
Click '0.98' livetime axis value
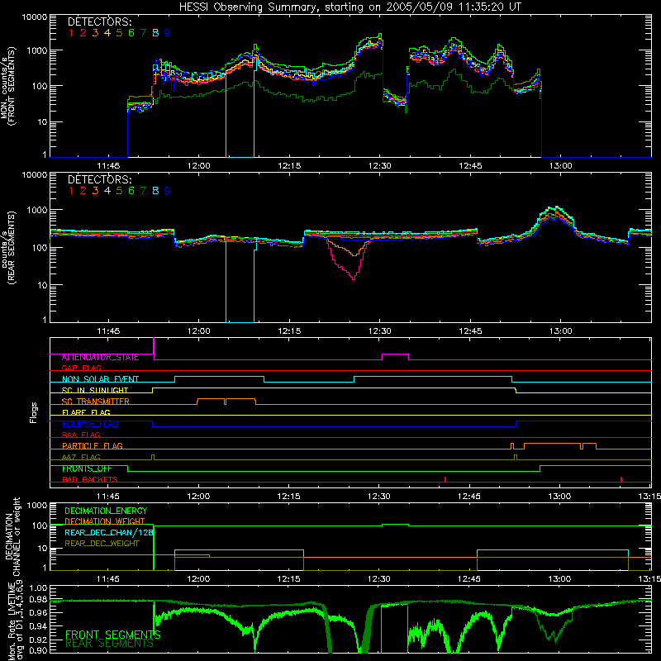(x=39, y=599)
